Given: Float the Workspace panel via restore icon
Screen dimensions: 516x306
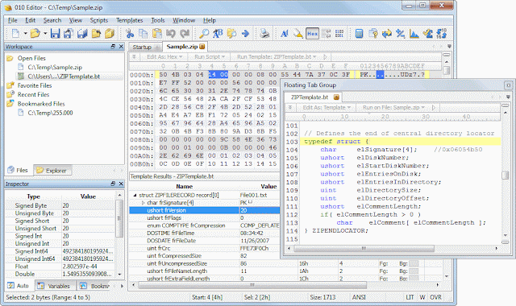Looking at the screenshot, I should point(113,47).
